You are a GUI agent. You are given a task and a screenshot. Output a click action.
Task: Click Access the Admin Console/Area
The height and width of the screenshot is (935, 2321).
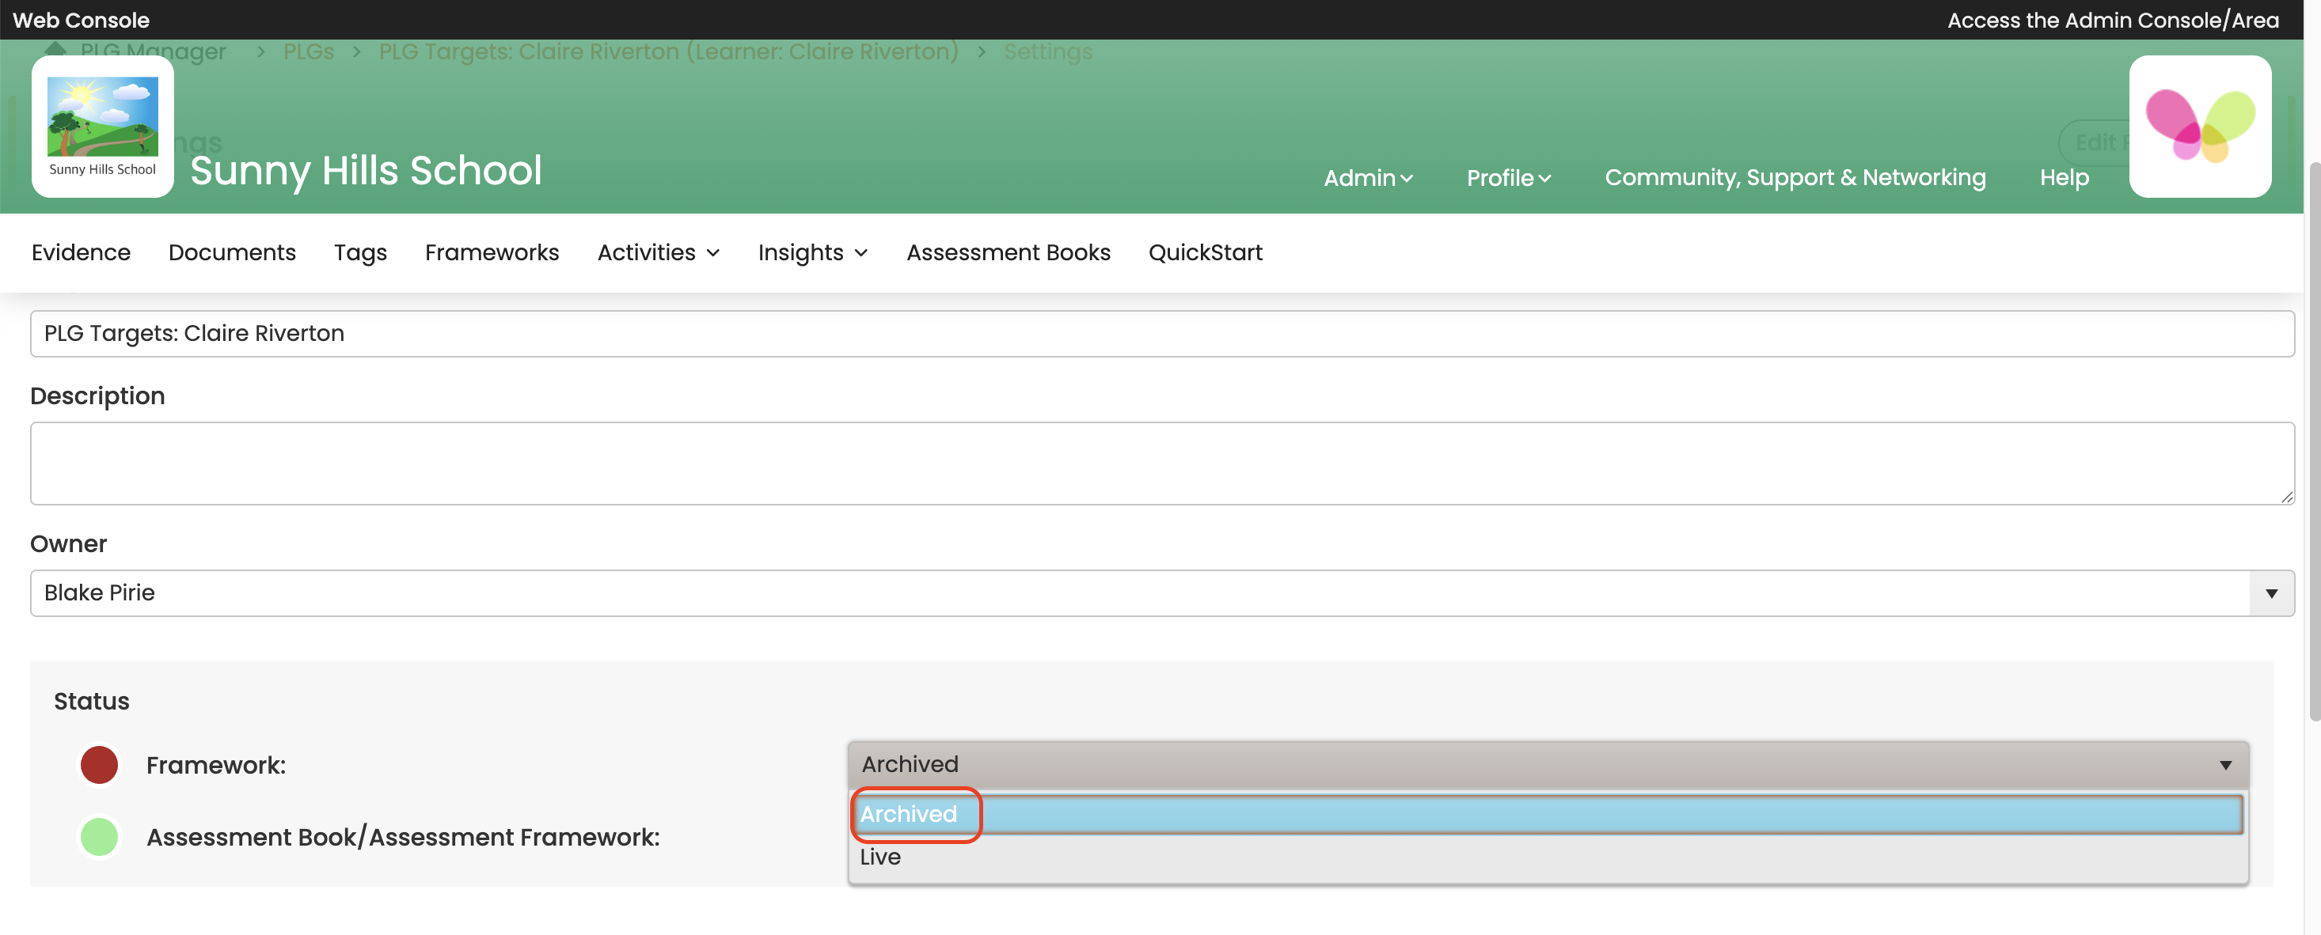click(2112, 20)
